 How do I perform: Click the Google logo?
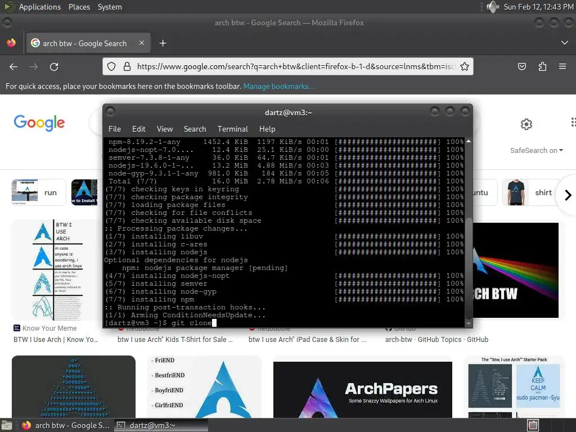(x=39, y=123)
